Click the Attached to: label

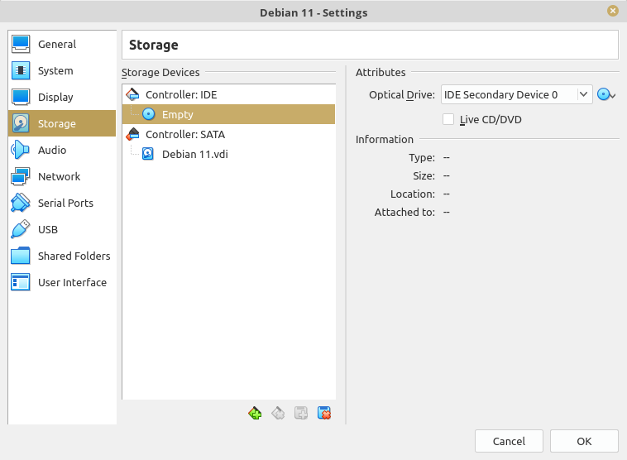(x=404, y=212)
